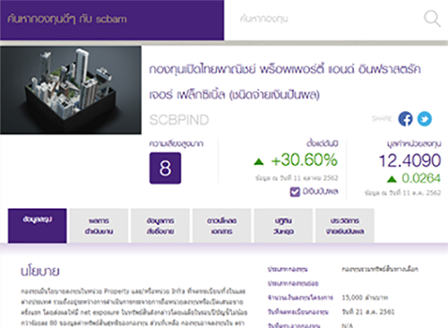Share fund page on Facebook

click(x=405, y=118)
